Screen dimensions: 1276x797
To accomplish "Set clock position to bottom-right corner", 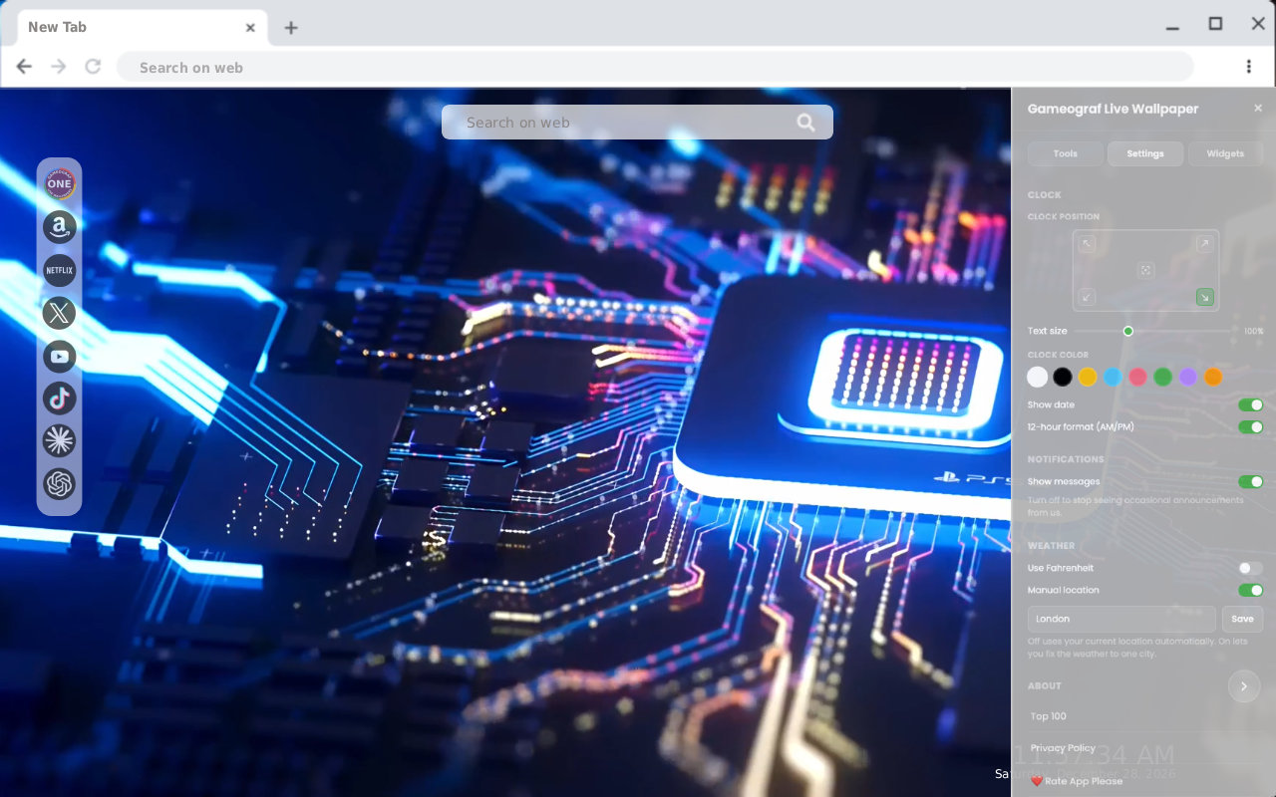I will pyautogui.click(x=1204, y=297).
